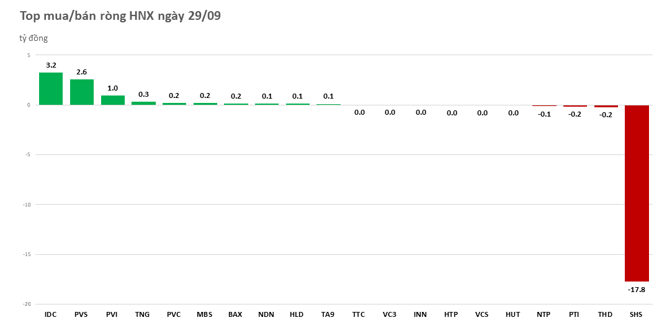Click the TNG bar in chart

pyautogui.click(x=143, y=103)
